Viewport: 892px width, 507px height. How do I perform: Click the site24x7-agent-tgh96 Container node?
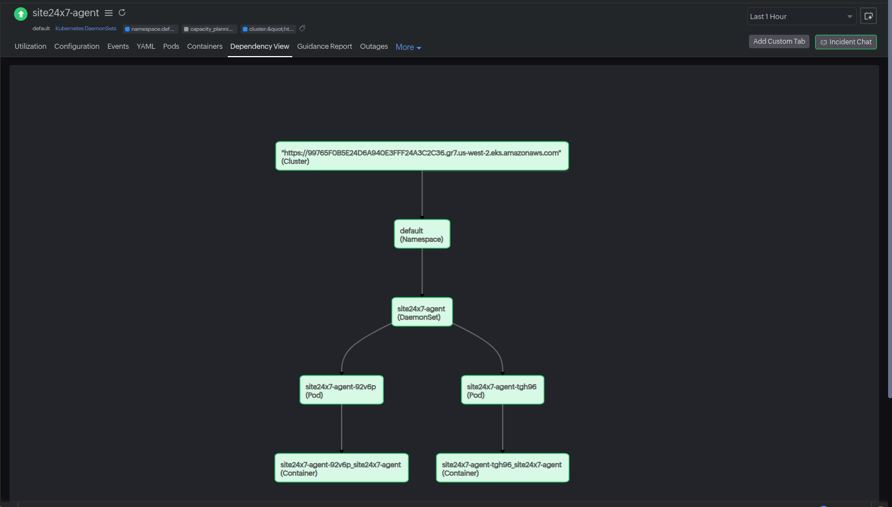coord(502,468)
